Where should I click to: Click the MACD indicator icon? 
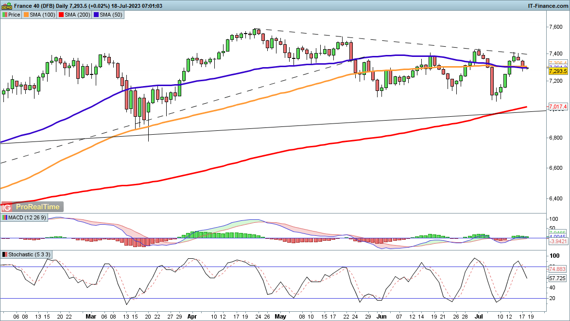click(x=5, y=217)
